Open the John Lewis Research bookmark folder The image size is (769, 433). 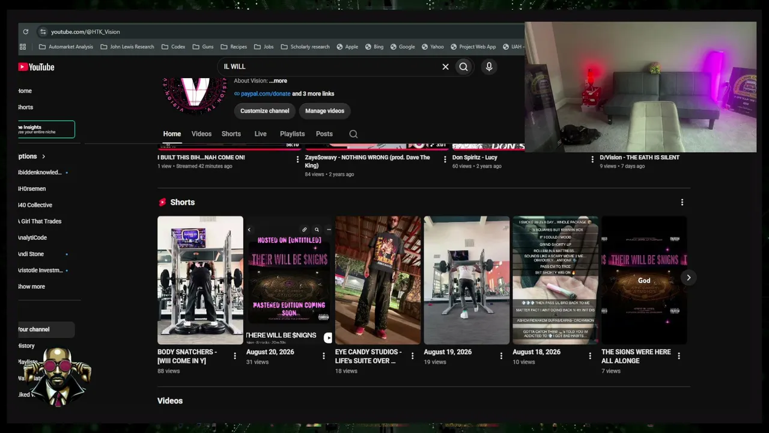[127, 47]
